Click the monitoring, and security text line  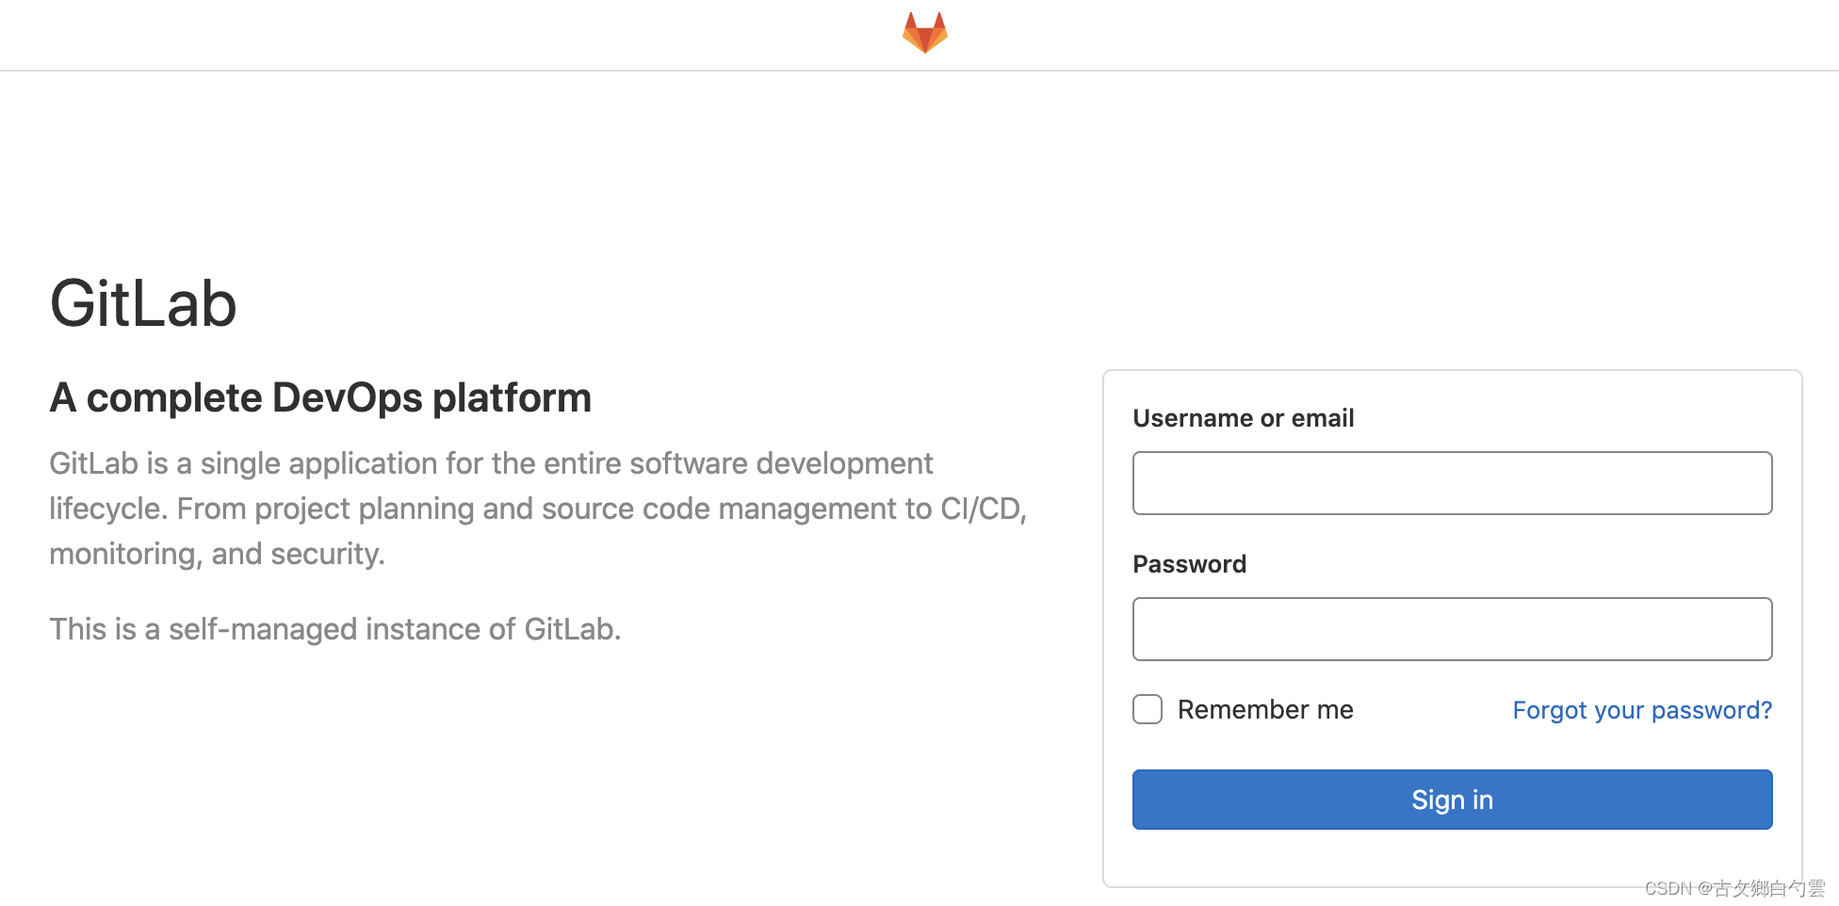(217, 554)
